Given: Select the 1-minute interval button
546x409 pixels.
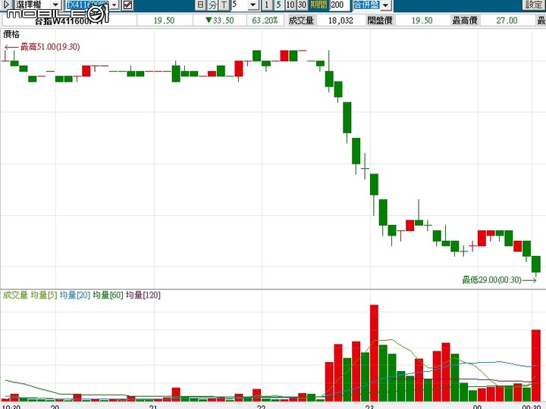Looking at the screenshot, I should coord(267,5).
